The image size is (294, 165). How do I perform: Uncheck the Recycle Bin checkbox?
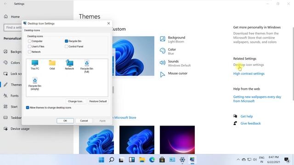(66, 41)
